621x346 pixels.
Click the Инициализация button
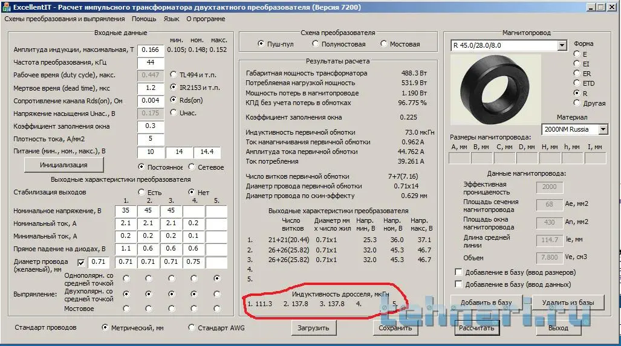click(x=63, y=165)
